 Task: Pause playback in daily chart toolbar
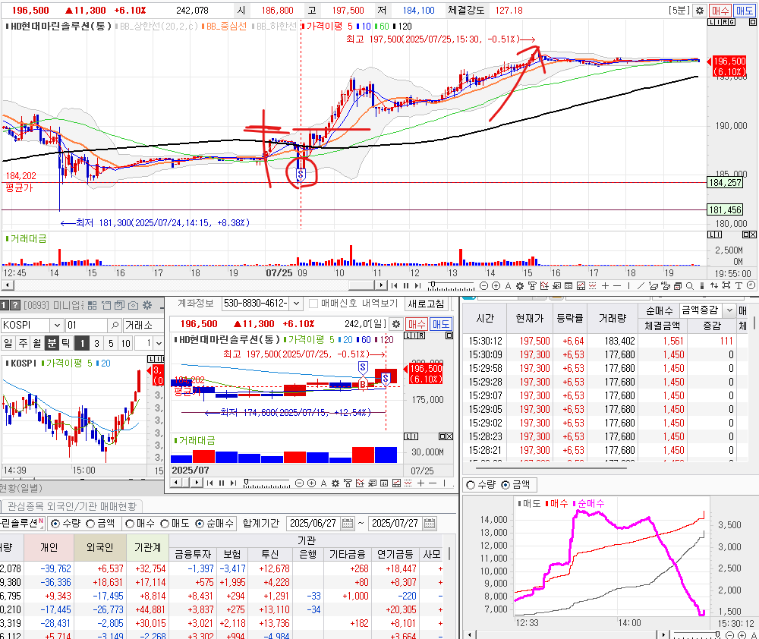click(222, 483)
